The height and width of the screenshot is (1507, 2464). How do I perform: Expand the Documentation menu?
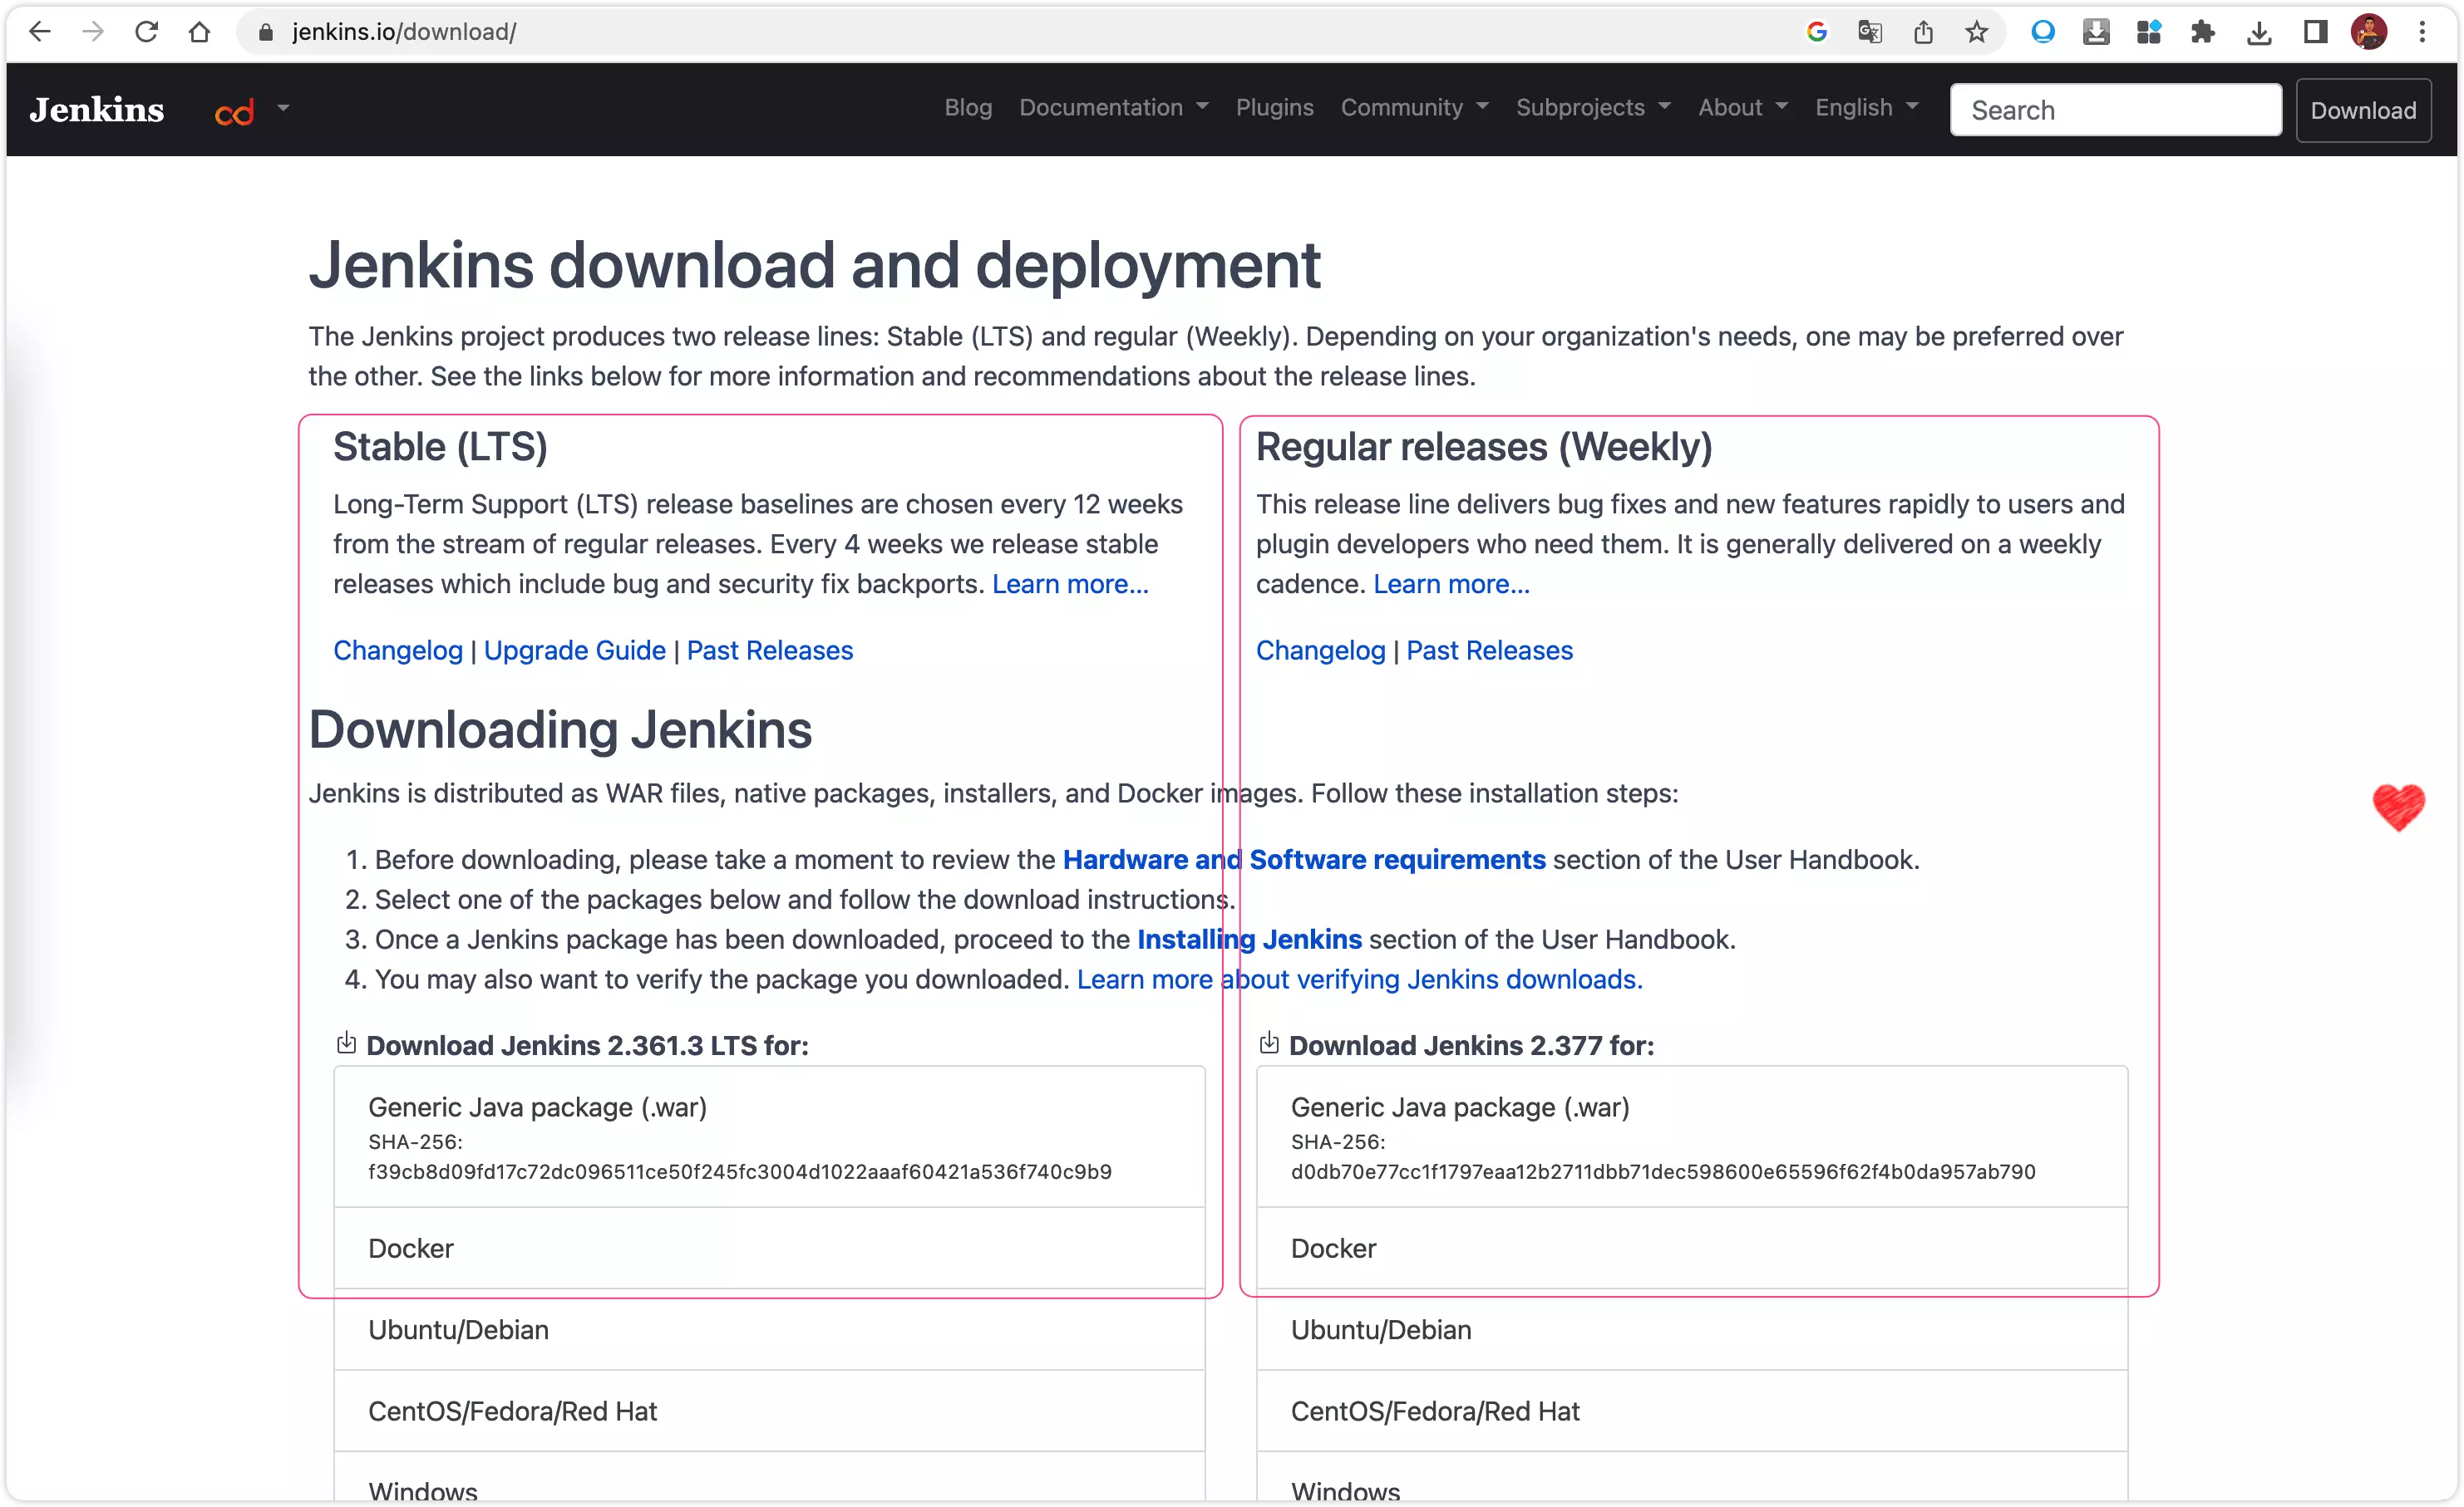click(x=1113, y=108)
